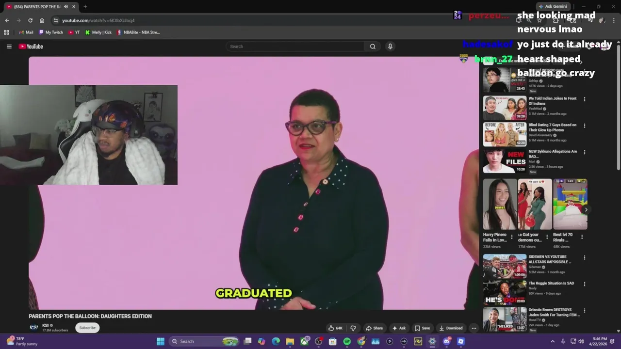The height and width of the screenshot is (349, 621).
Task: Play Blind Dating 7 Guys thumbnail
Action: point(505,134)
